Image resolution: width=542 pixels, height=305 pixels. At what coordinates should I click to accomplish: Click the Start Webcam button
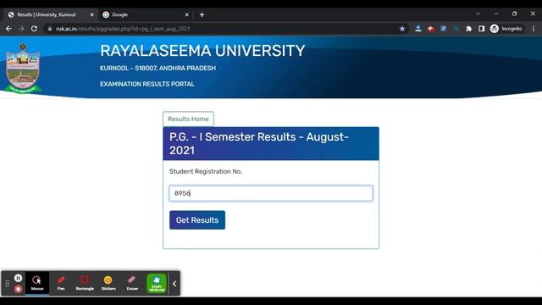point(157,284)
